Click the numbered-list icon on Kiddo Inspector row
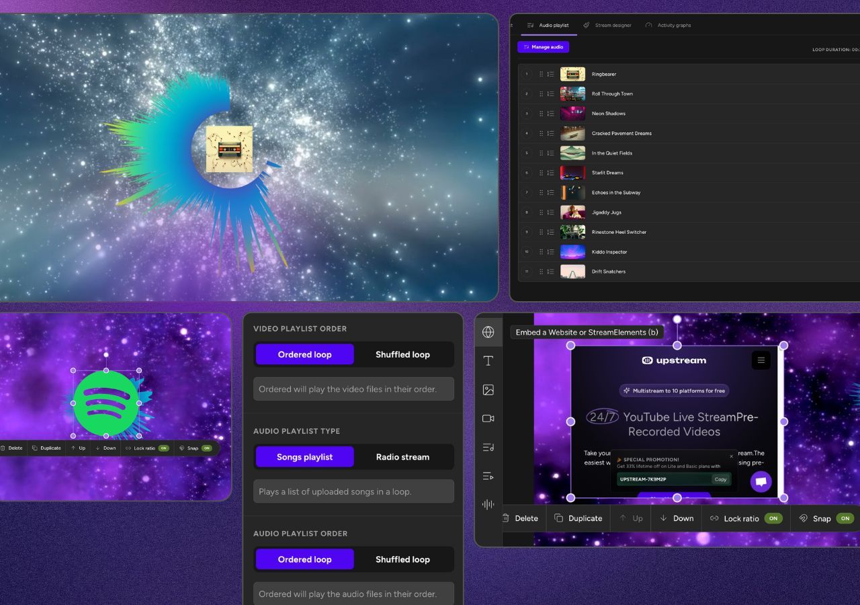The width and height of the screenshot is (860, 605). tap(551, 252)
